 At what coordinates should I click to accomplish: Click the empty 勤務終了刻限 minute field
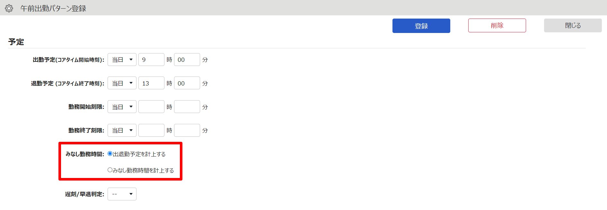pyautogui.click(x=187, y=130)
